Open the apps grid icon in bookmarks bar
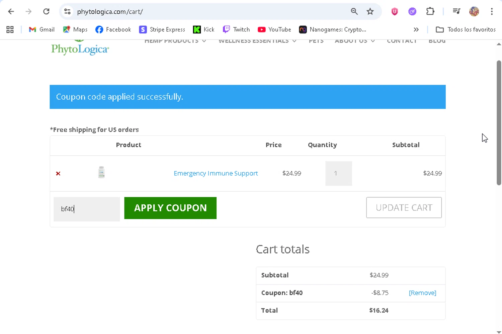The height and width of the screenshot is (334, 502). pos(10,30)
